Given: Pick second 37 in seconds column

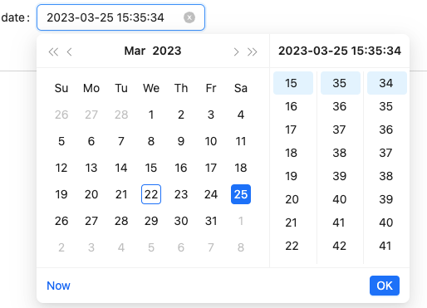Looking at the screenshot, I should tap(387, 153).
